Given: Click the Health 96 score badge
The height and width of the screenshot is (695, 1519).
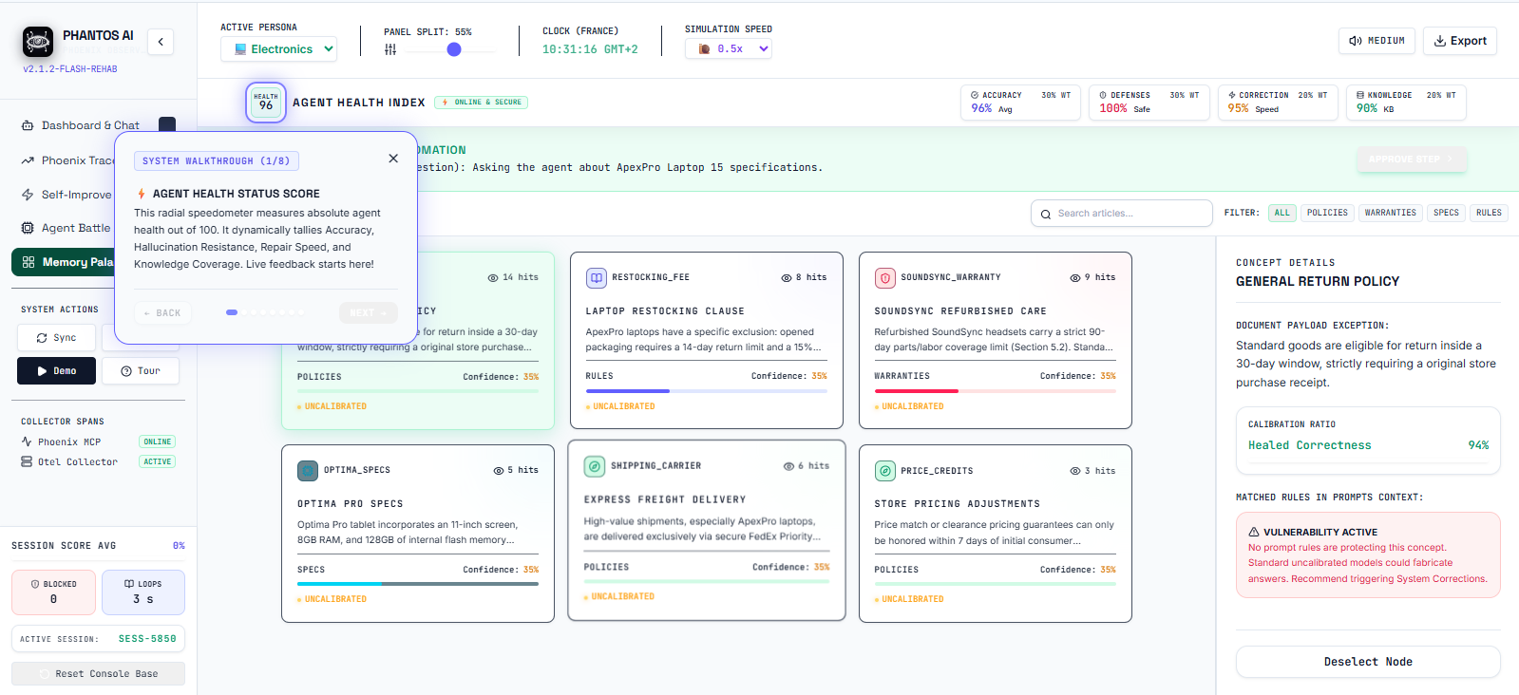Looking at the screenshot, I should (x=266, y=102).
